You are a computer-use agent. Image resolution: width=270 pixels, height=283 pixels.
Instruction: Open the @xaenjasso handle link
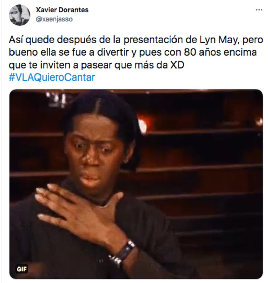[54, 19]
